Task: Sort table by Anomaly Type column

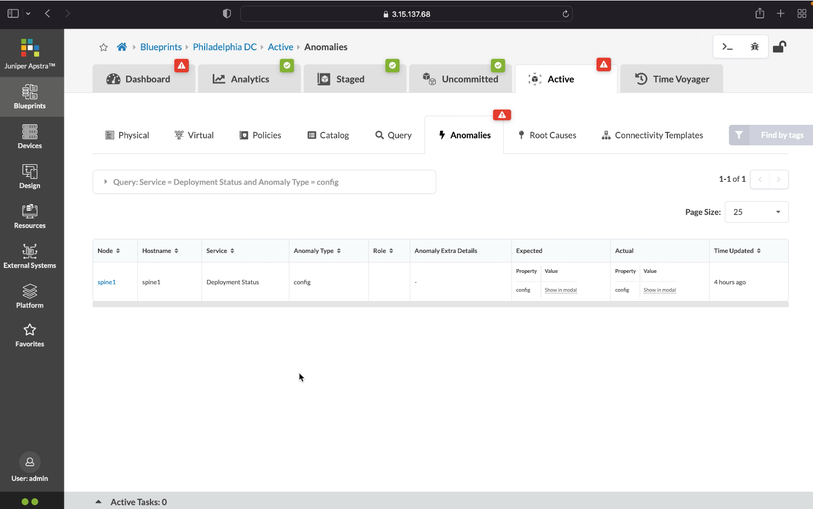Action: coord(317,251)
